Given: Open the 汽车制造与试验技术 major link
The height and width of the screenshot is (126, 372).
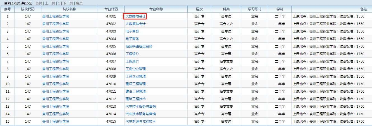Looking at the screenshot, I should click(140, 122).
